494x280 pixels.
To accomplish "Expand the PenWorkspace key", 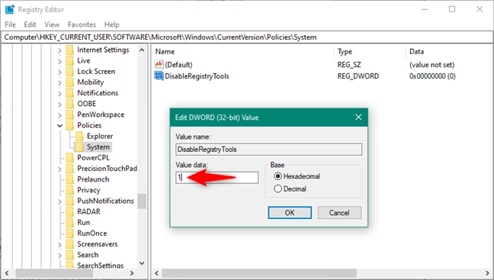I will (59, 114).
